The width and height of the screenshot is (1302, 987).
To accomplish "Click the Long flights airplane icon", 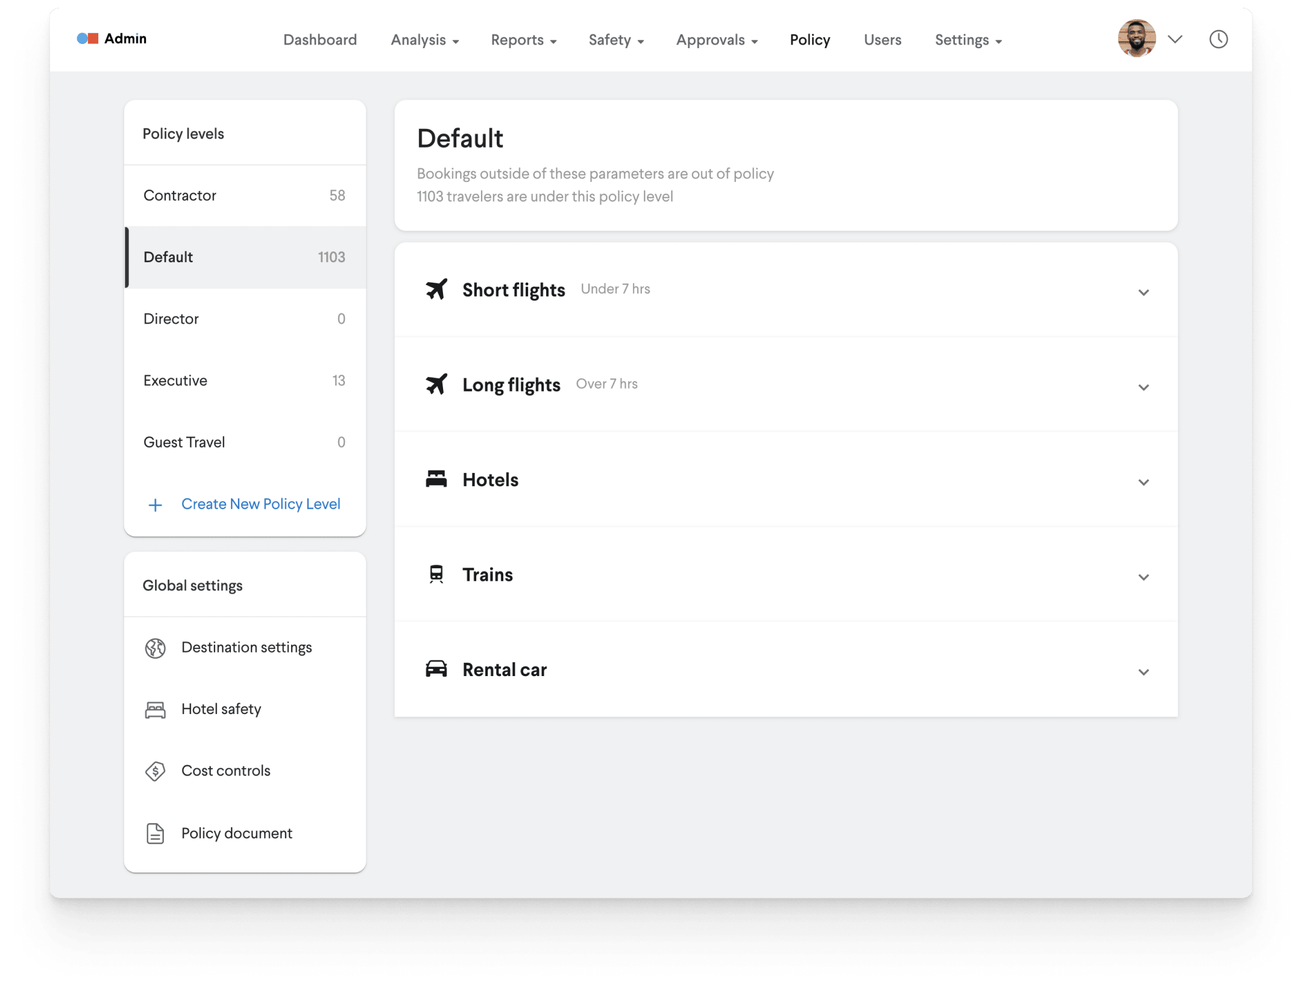I will tap(436, 384).
